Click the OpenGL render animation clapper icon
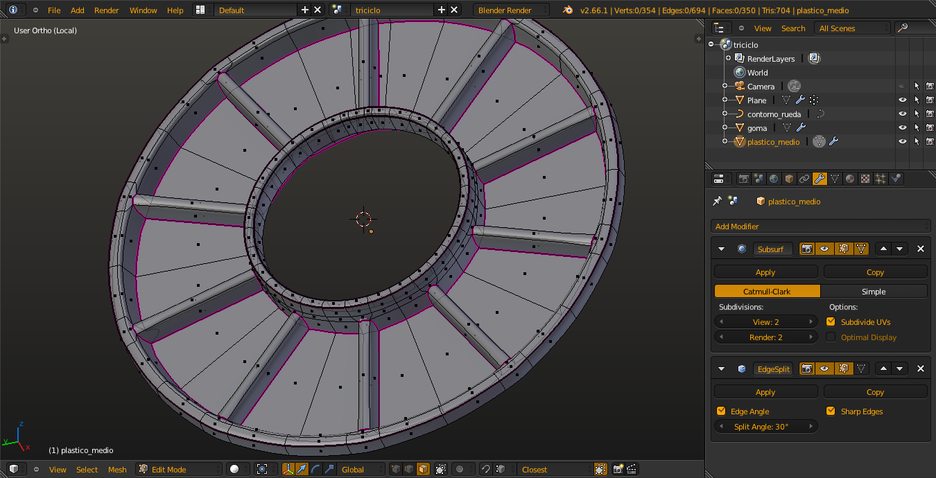The height and width of the screenshot is (478, 936). coord(632,469)
